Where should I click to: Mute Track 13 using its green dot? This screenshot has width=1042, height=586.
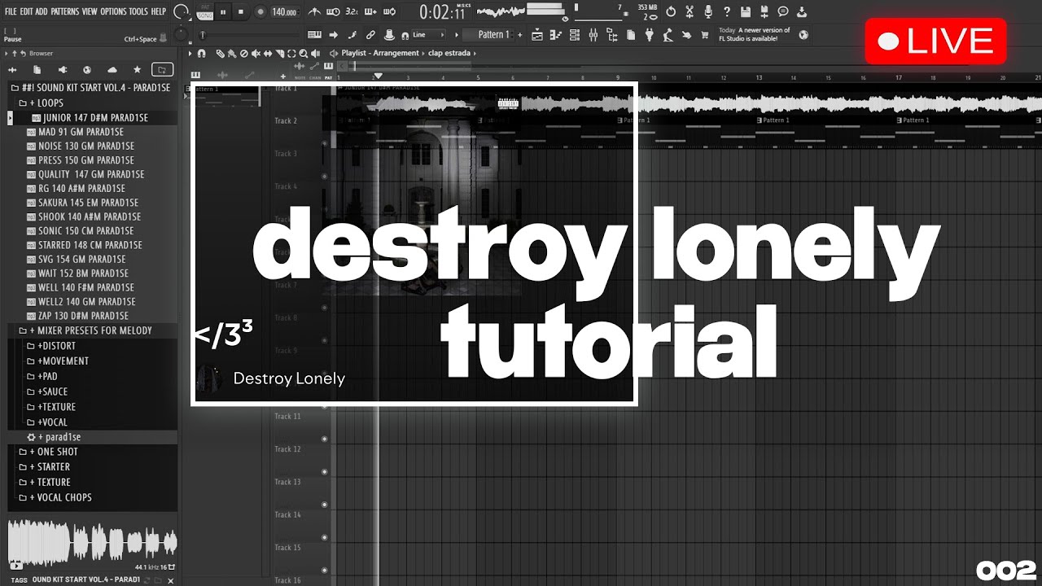325,504
